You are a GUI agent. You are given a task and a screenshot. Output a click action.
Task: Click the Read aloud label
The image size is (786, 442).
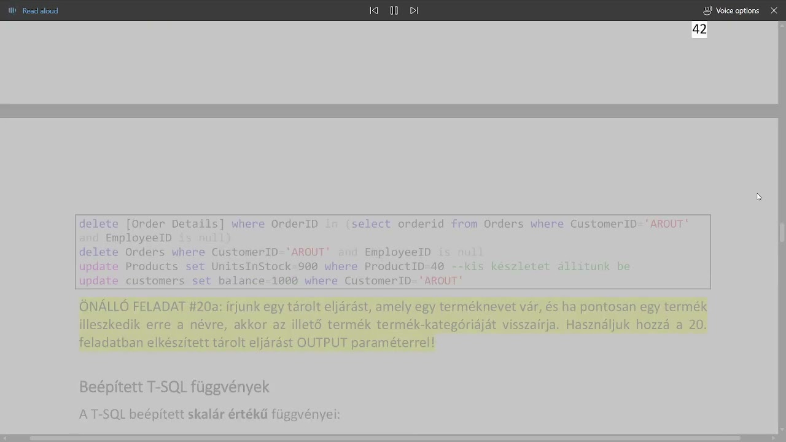[40, 10]
